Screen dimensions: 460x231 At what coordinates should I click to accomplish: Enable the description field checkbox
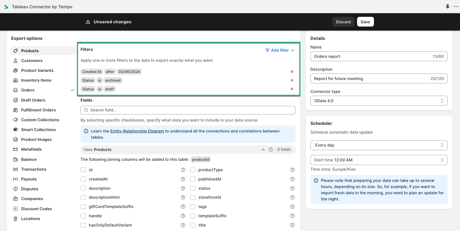click(83, 188)
